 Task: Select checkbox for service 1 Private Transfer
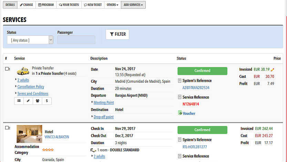click(x=7, y=69)
